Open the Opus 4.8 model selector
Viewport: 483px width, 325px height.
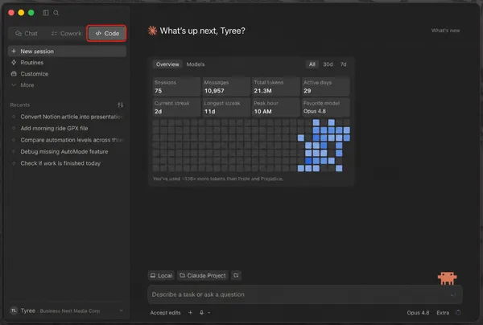(418, 312)
